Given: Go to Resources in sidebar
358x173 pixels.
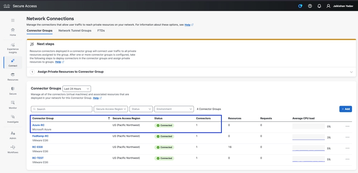Looking at the screenshot, I should pos(13,76).
